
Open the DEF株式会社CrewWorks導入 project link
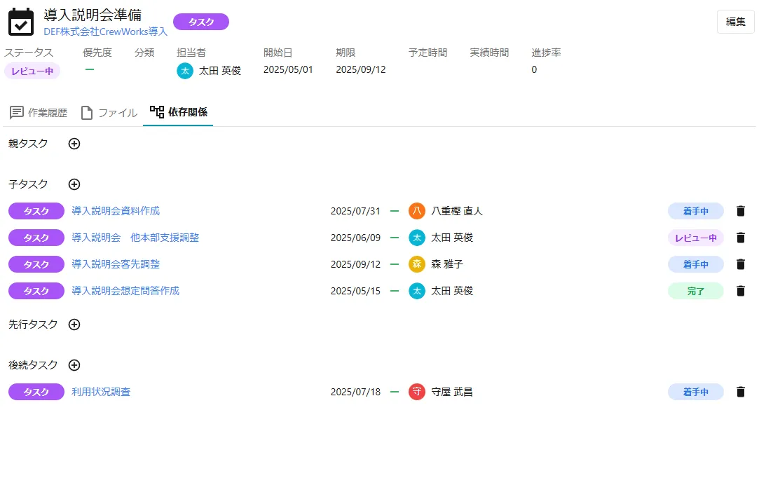tap(105, 32)
